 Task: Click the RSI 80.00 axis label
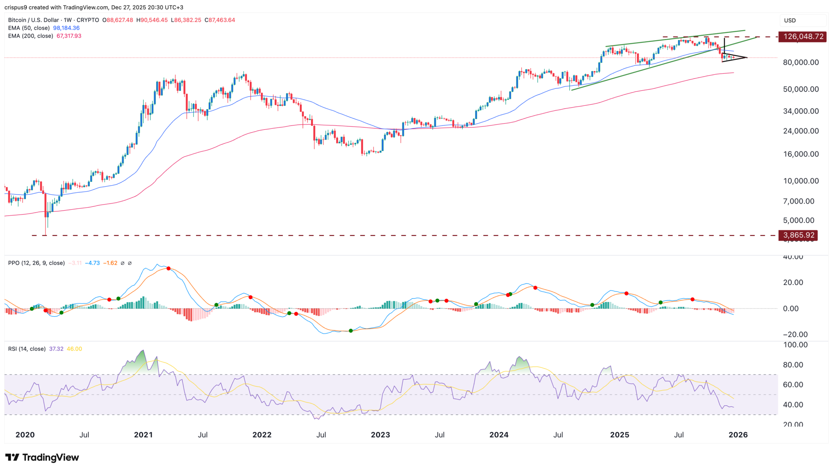[x=793, y=364]
